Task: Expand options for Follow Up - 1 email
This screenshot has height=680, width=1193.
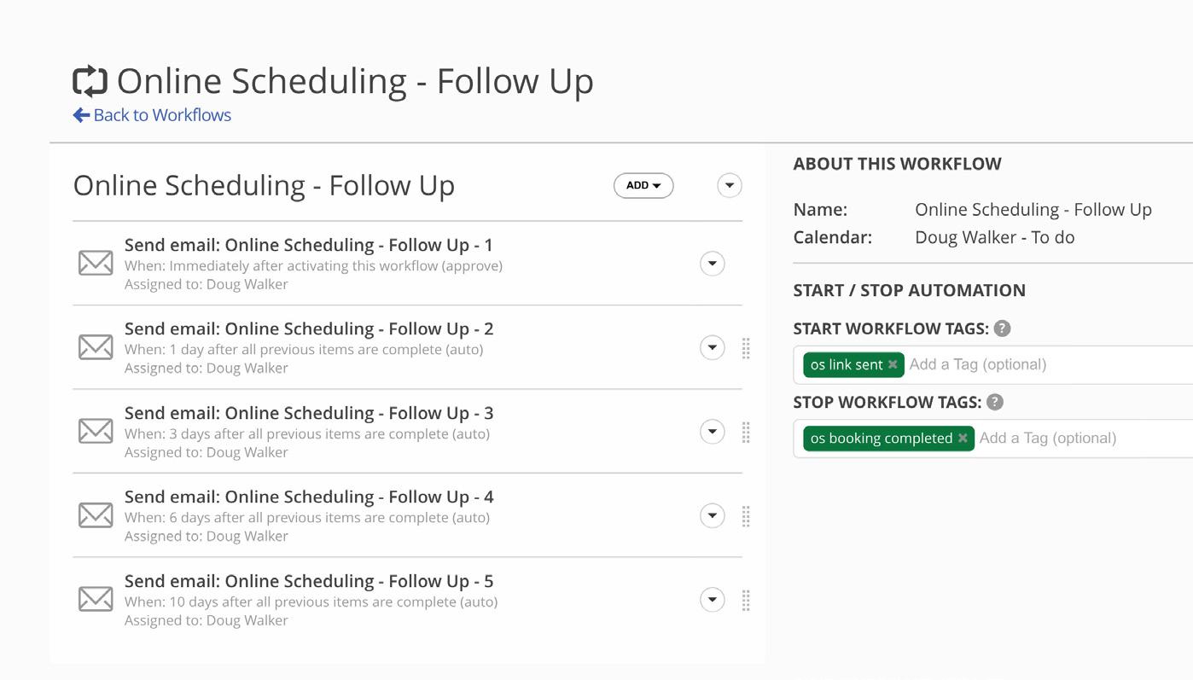Action: pos(713,264)
